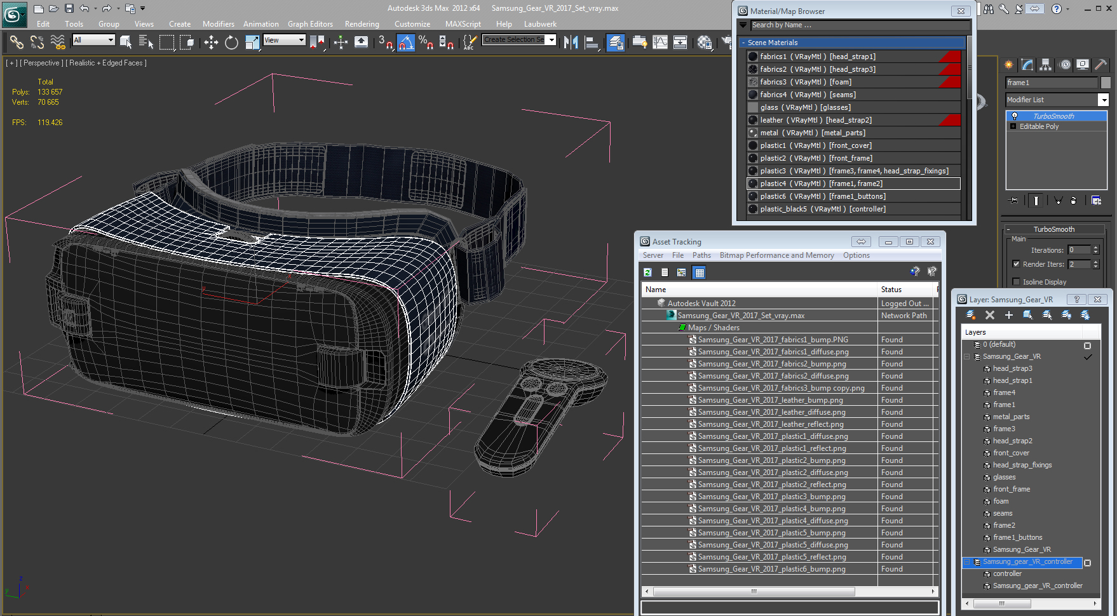Toggle the Render Iters checkbox
This screenshot has height=616, width=1117.
click(1016, 264)
